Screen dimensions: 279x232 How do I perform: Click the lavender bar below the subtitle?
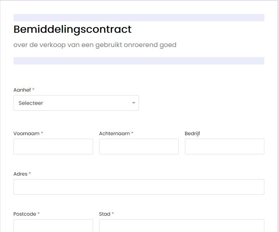(x=139, y=61)
